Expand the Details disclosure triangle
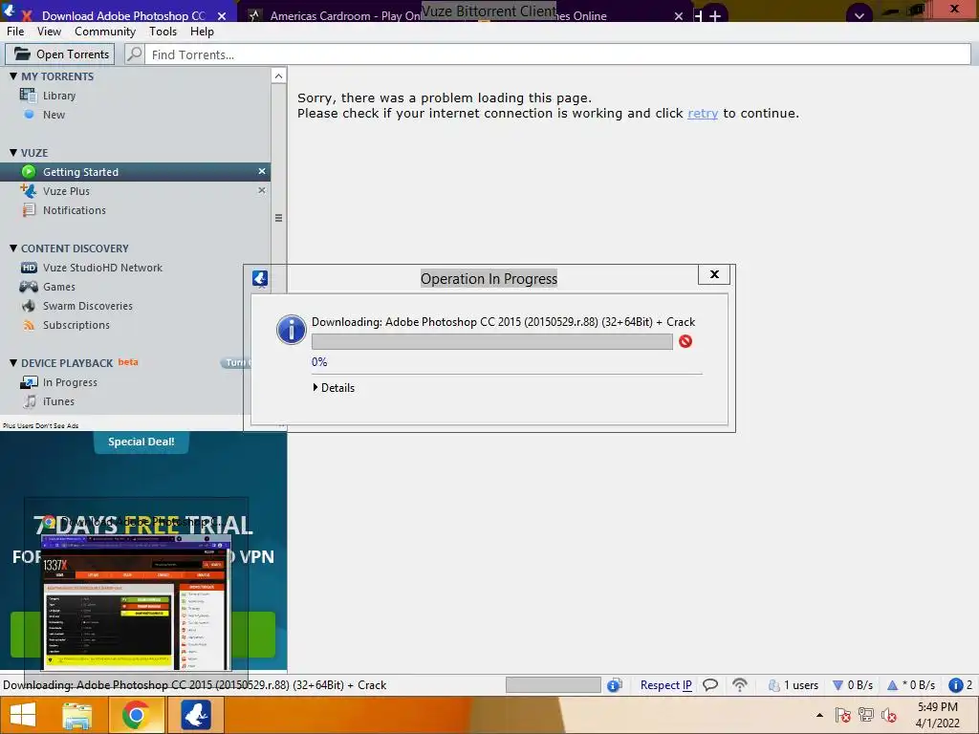The width and height of the screenshot is (979, 734). (315, 388)
